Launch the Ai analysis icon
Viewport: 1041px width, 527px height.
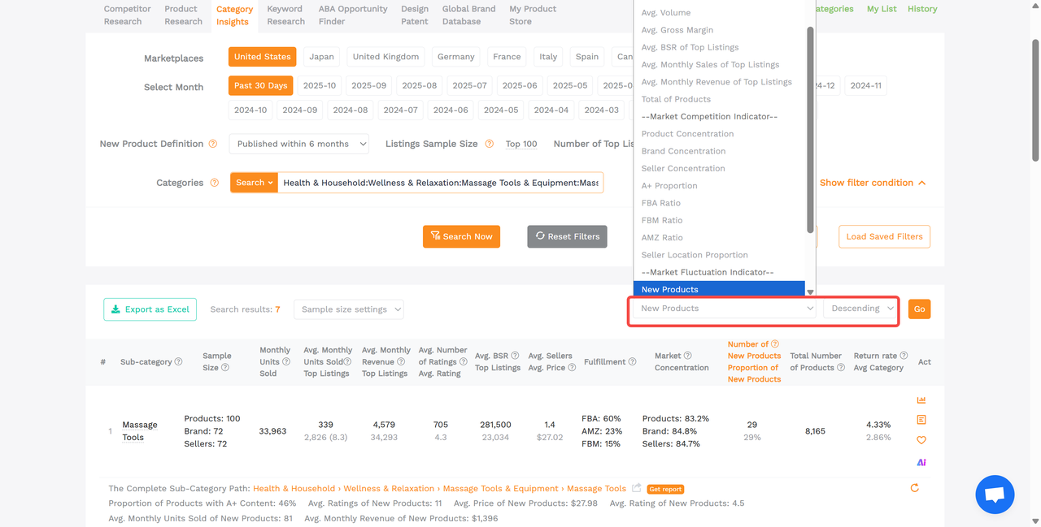[921, 462]
